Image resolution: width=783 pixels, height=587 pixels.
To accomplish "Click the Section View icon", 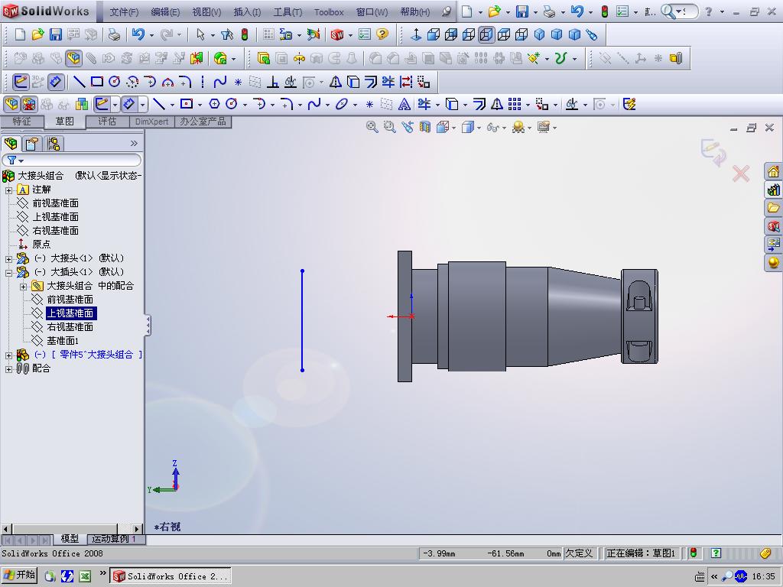I will tap(425, 128).
